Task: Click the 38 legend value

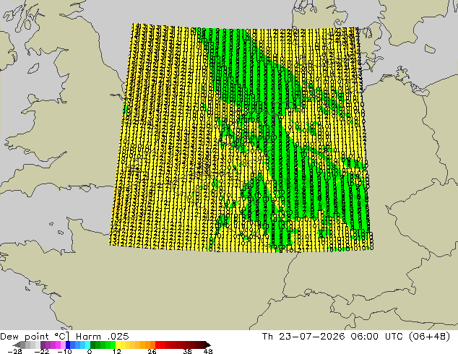Action: [187, 351]
